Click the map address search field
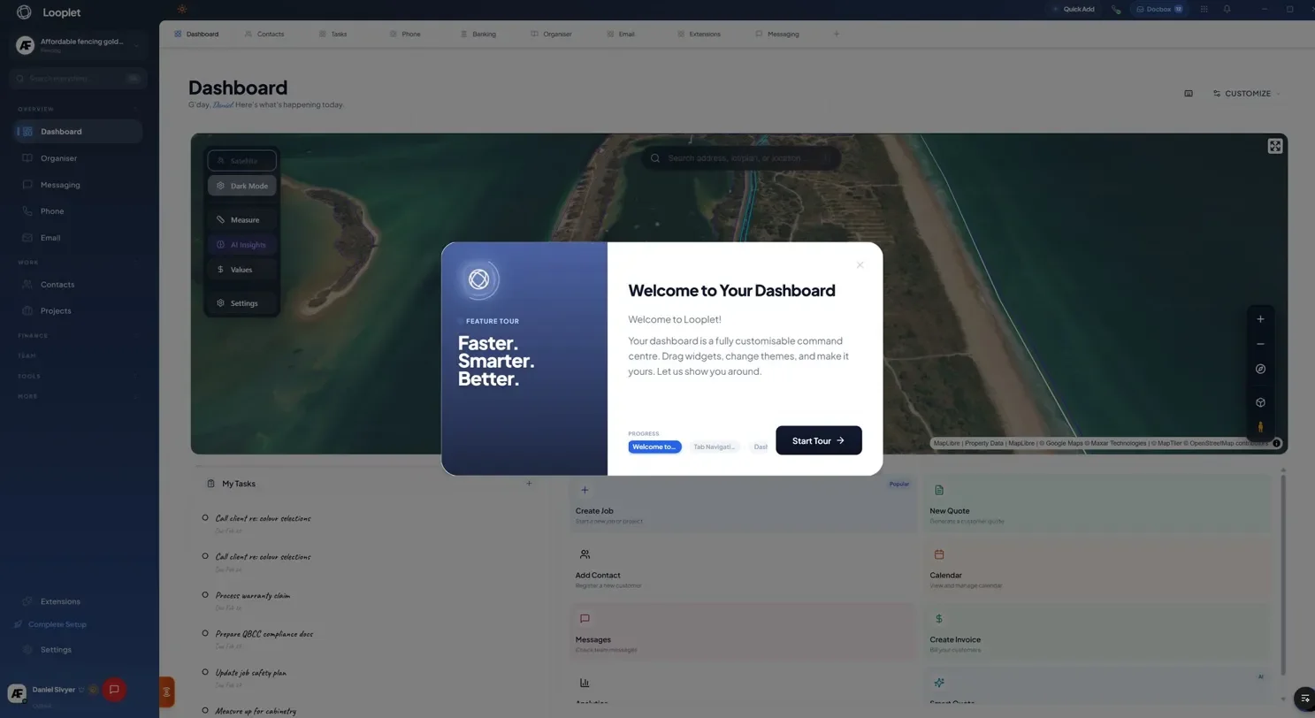1315x718 pixels. 741,158
